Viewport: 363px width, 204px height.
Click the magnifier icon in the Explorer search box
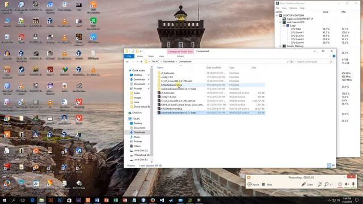click(x=331, y=62)
